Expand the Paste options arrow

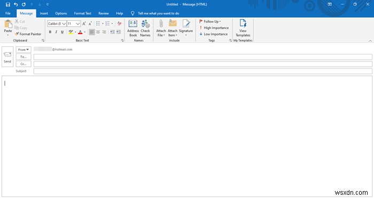click(x=8, y=35)
